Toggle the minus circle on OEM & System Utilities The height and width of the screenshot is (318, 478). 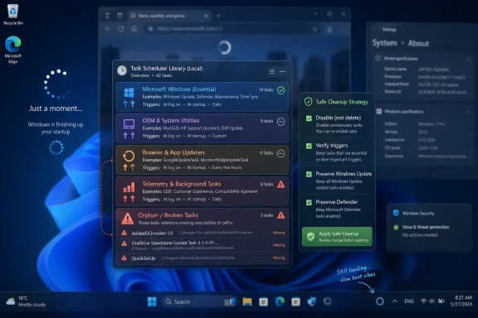click(280, 122)
